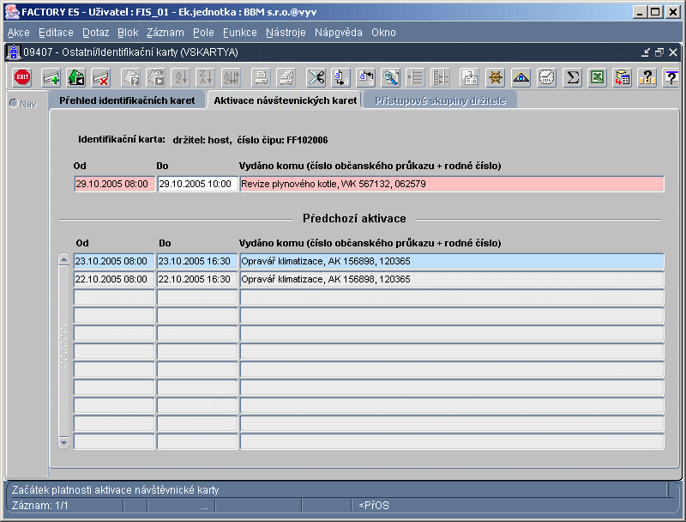Select Aktivace návštěvnických karet tab

(285, 100)
